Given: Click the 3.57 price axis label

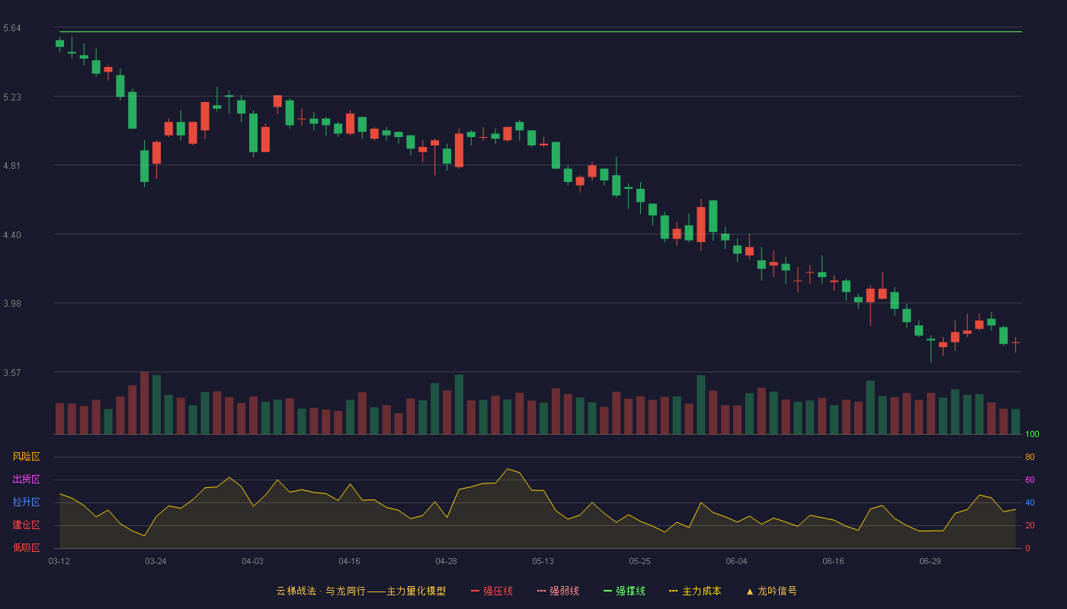Looking at the screenshot, I should pos(12,372).
